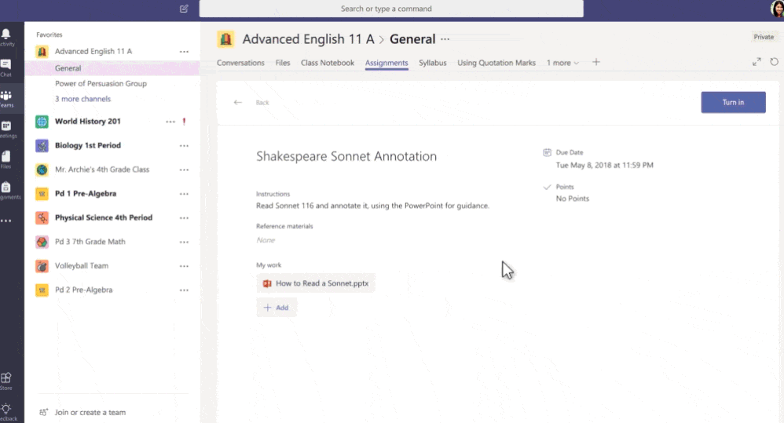Click the expand tab fullscreen icon

(757, 62)
